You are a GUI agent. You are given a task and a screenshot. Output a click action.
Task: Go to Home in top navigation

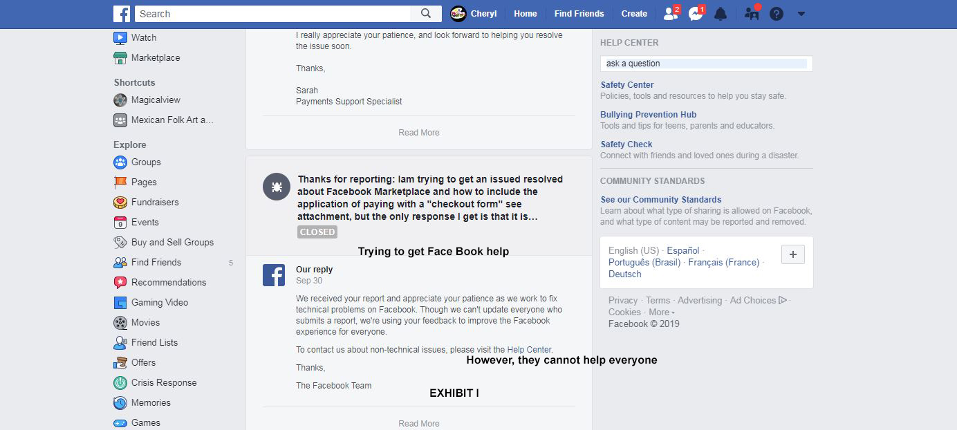tap(526, 14)
